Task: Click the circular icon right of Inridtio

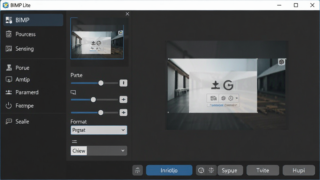Action: (x=201, y=170)
